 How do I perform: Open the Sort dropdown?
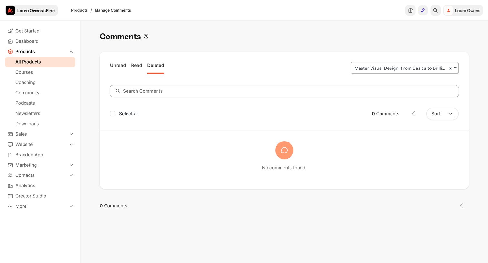[442, 114]
